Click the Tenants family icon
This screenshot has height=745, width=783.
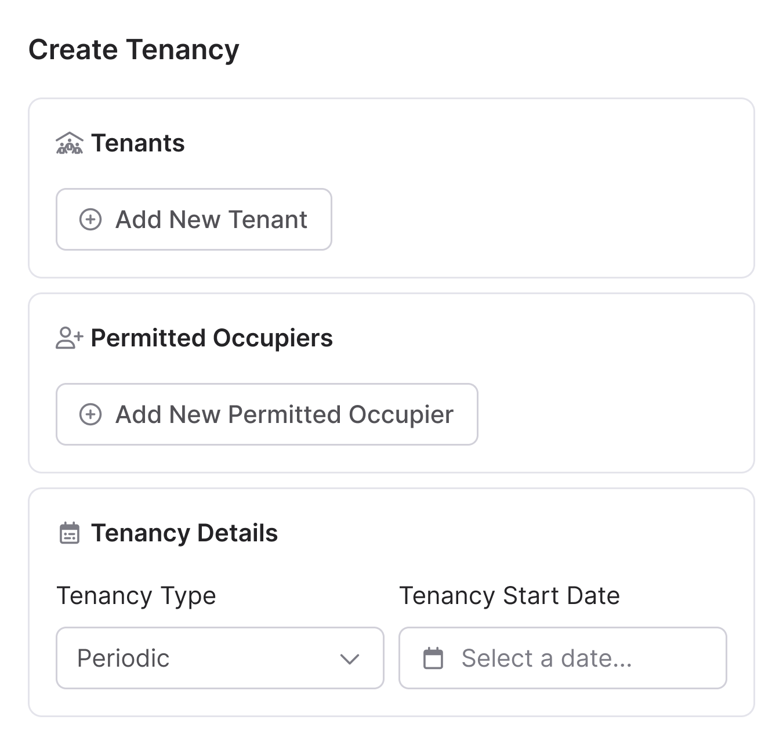pos(70,143)
